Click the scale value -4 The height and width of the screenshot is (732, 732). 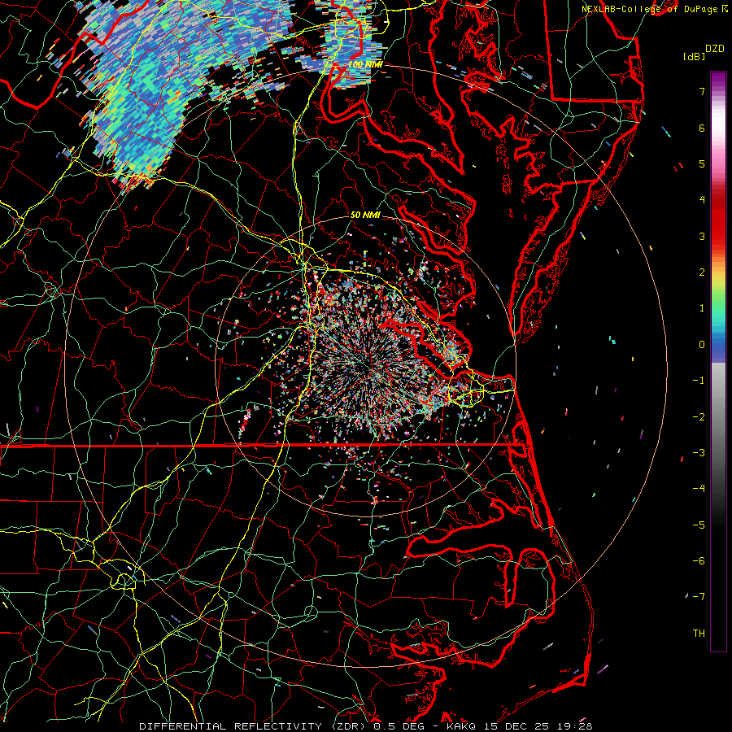pos(699,489)
